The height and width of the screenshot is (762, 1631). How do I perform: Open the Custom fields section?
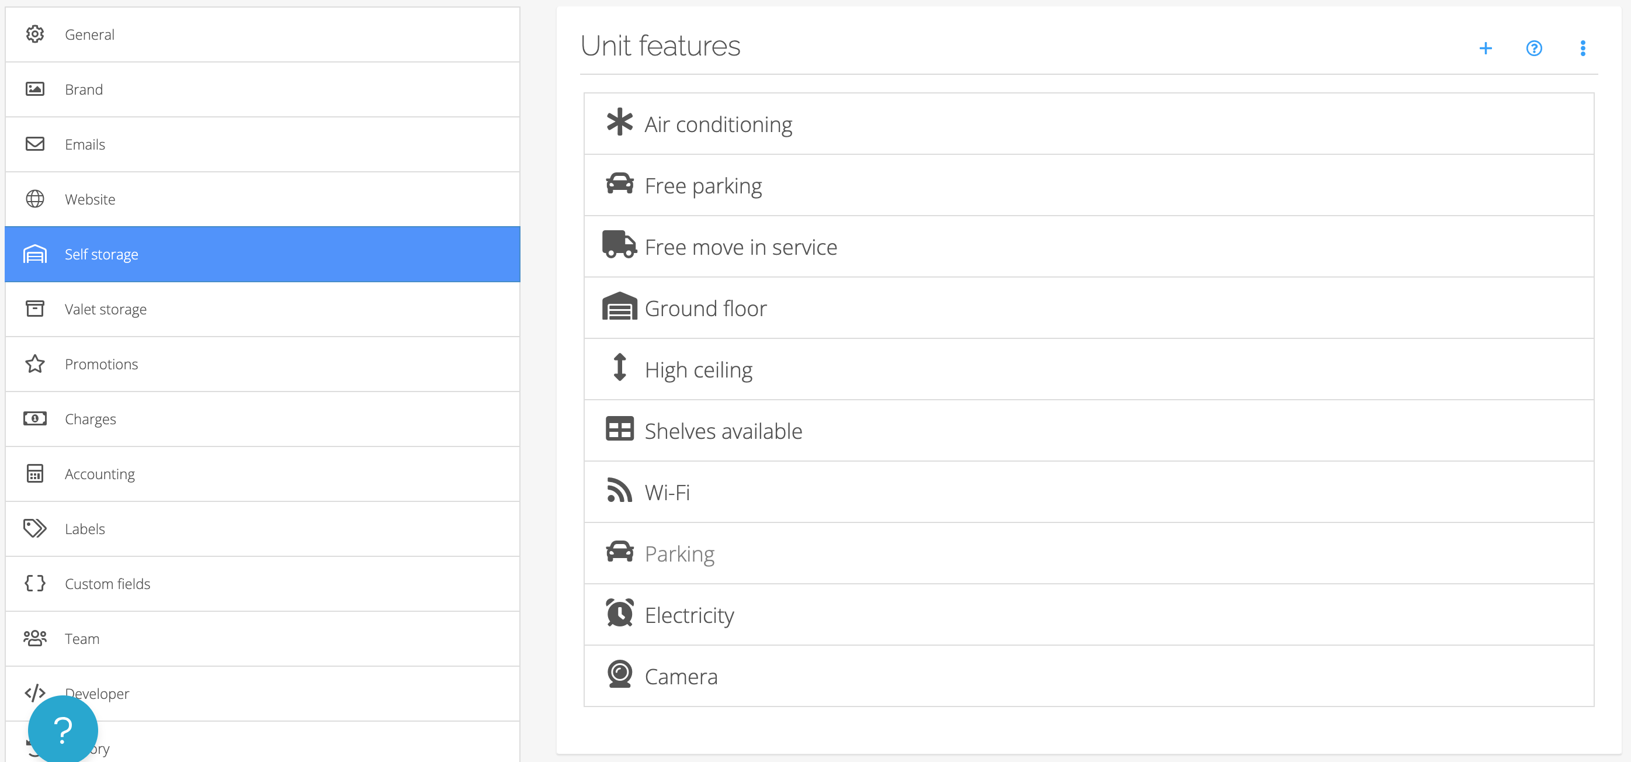pos(107,584)
